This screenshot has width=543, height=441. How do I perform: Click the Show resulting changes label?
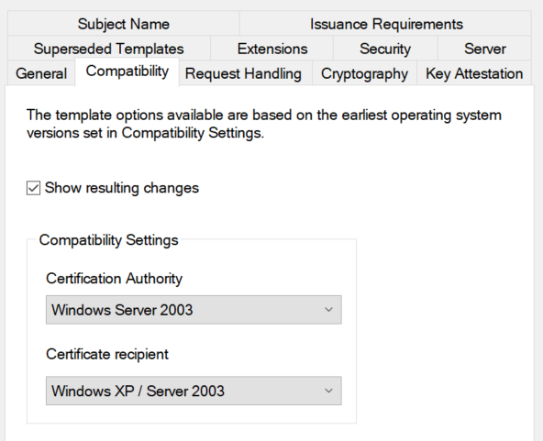(122, 188)
